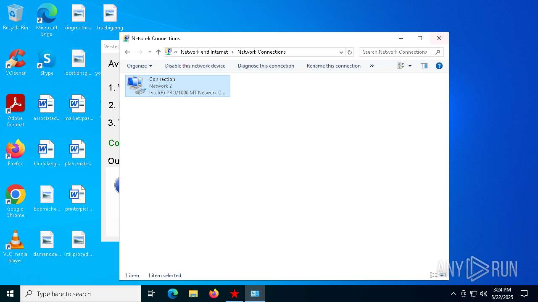This screenshot has height=302, width=538.
Task: Open the Recycle Bin desktop icon
Action: pyautogui.click(x=16, y=18)
